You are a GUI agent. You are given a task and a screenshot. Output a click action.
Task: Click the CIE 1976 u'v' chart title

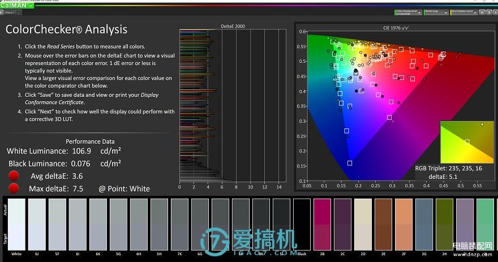[x=396, y=28]
